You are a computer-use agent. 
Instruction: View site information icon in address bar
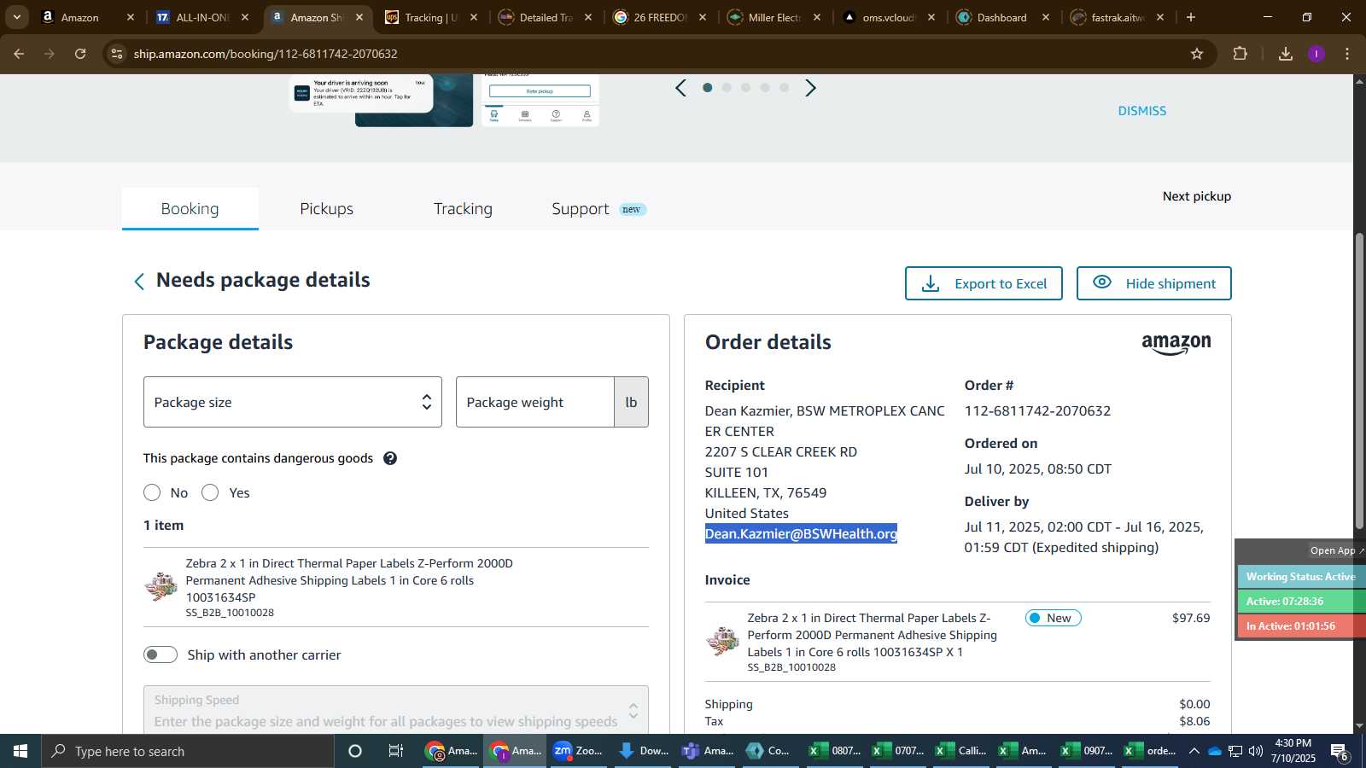(117, 54)
